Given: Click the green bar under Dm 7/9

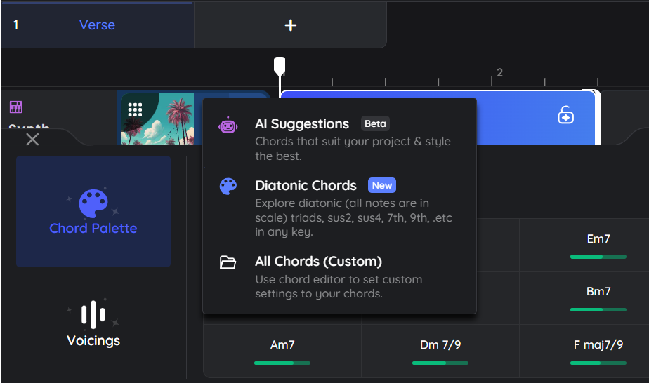Looking at the screenshot, I should click(440, 363).
